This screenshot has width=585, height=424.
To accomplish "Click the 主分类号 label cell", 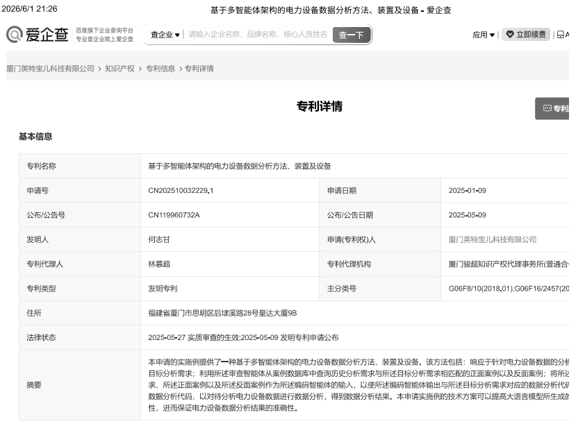I will [x=380, y=289].
